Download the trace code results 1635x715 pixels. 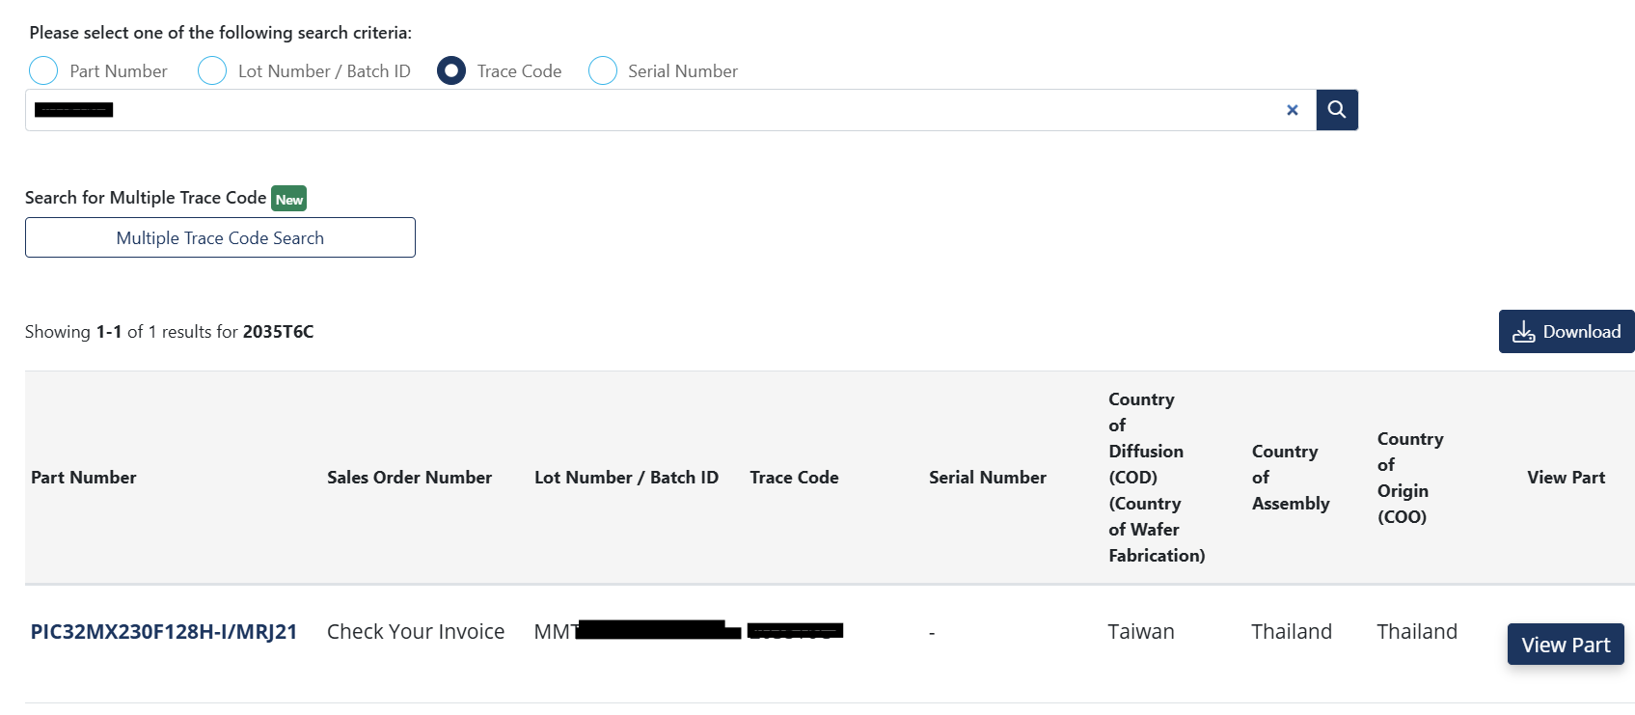[1566, 332]
